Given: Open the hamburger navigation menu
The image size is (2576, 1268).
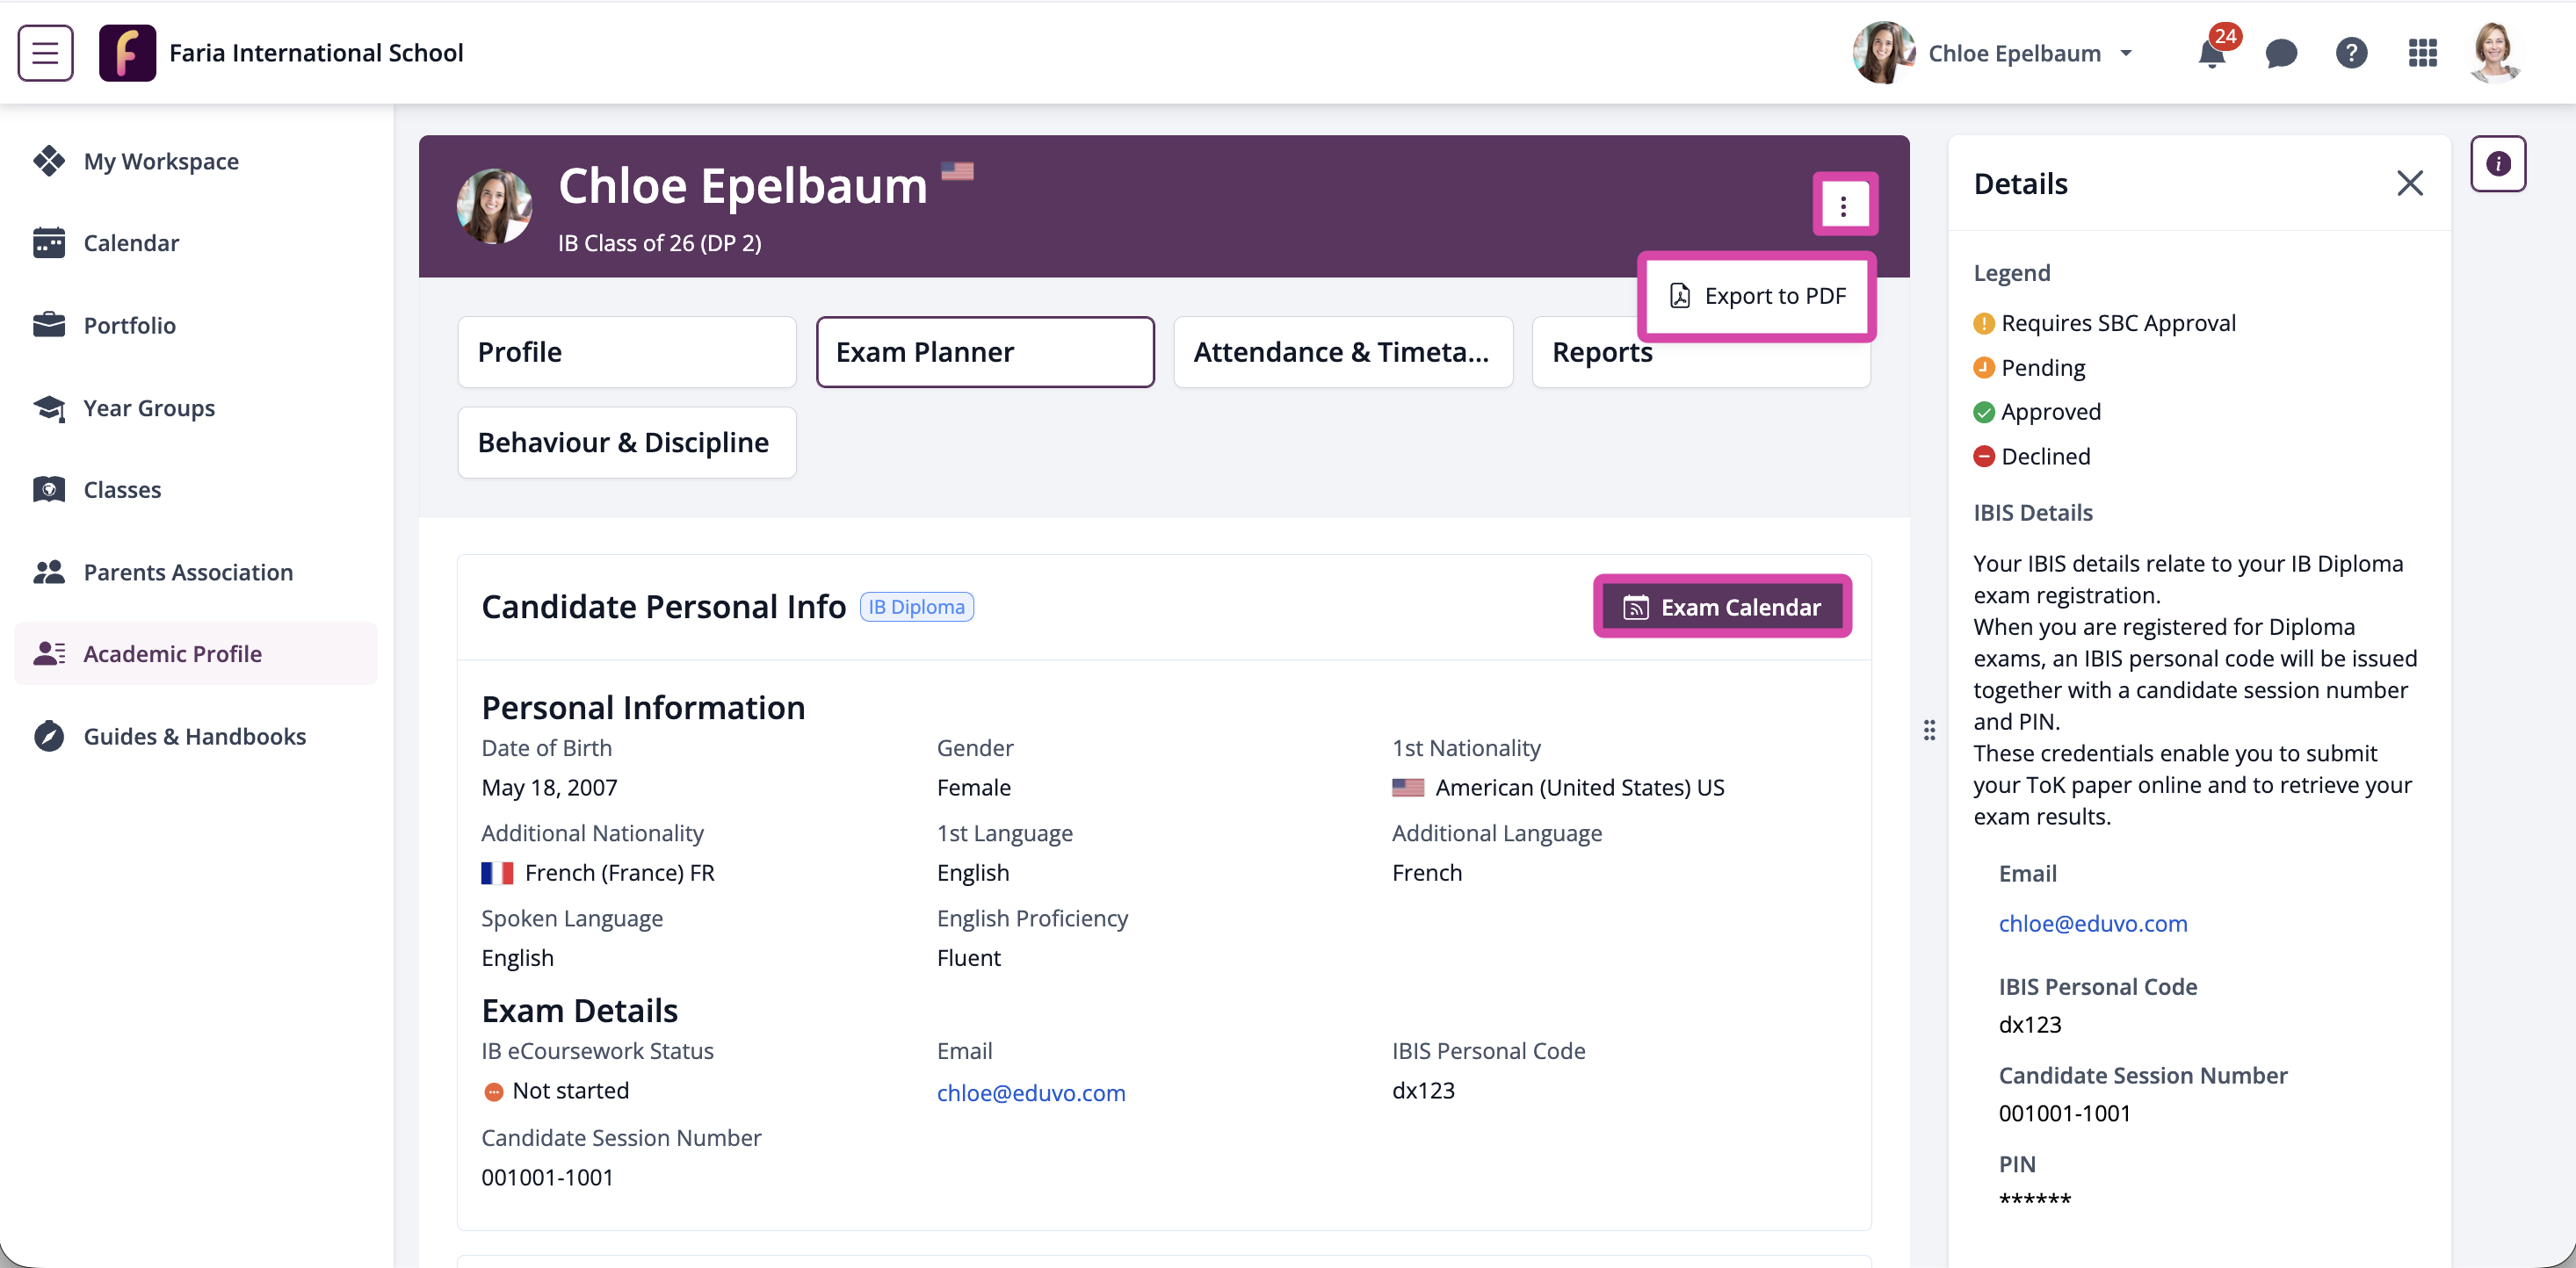Looking at the screenshot, I should [x=45, y=53].
